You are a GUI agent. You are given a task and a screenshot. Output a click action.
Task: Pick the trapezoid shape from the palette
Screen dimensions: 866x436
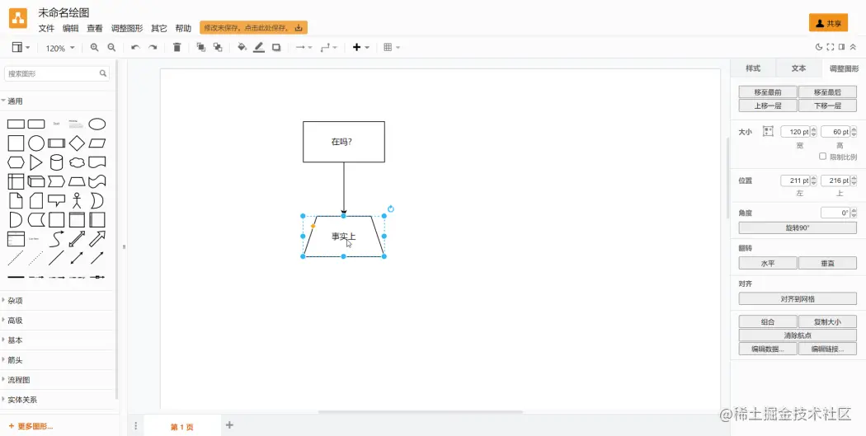(77, 181)
